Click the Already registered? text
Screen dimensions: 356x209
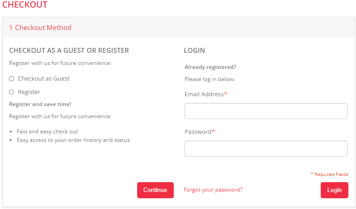(210, 68)
